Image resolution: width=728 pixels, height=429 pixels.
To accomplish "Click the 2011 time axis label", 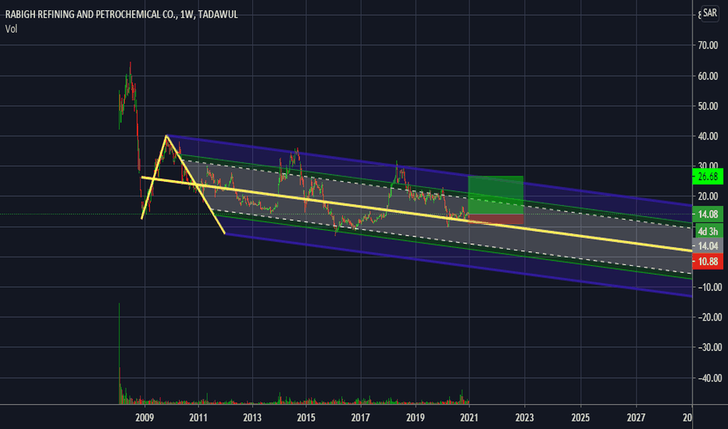I will tap(198, 418).
